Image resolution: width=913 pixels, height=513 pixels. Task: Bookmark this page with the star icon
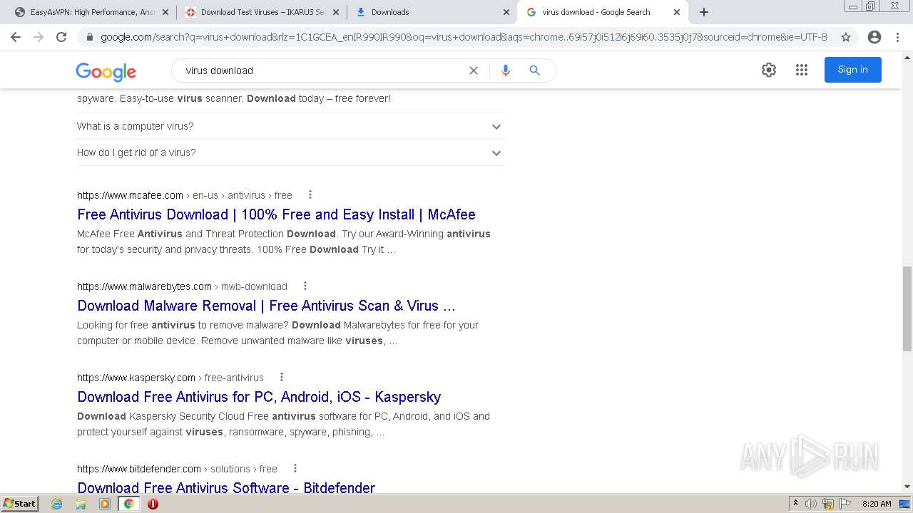click(x=846, y=37)
